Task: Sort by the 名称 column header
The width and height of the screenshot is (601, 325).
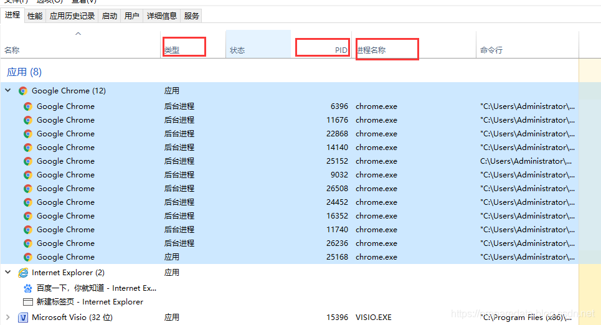Action: click(80, 44)
